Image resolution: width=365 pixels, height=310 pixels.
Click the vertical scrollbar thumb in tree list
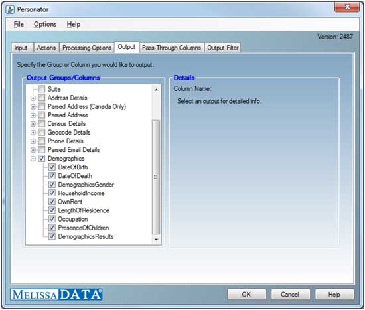[x=156, y=177]
